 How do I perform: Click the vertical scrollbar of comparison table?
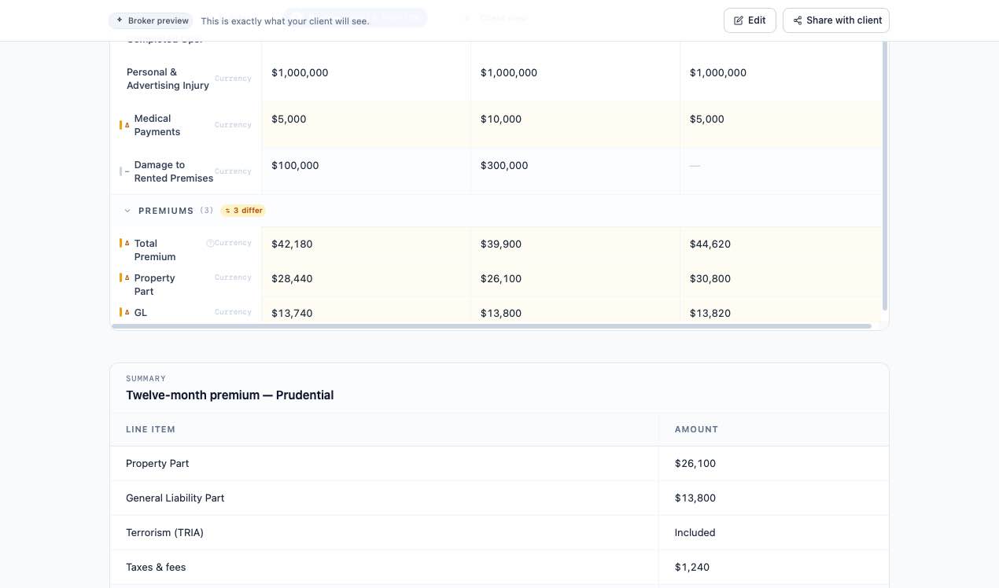(x=885, y=176)
